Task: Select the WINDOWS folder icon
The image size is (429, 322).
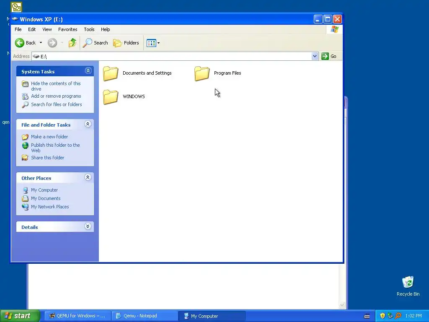Action: click(x=111, y=97)
